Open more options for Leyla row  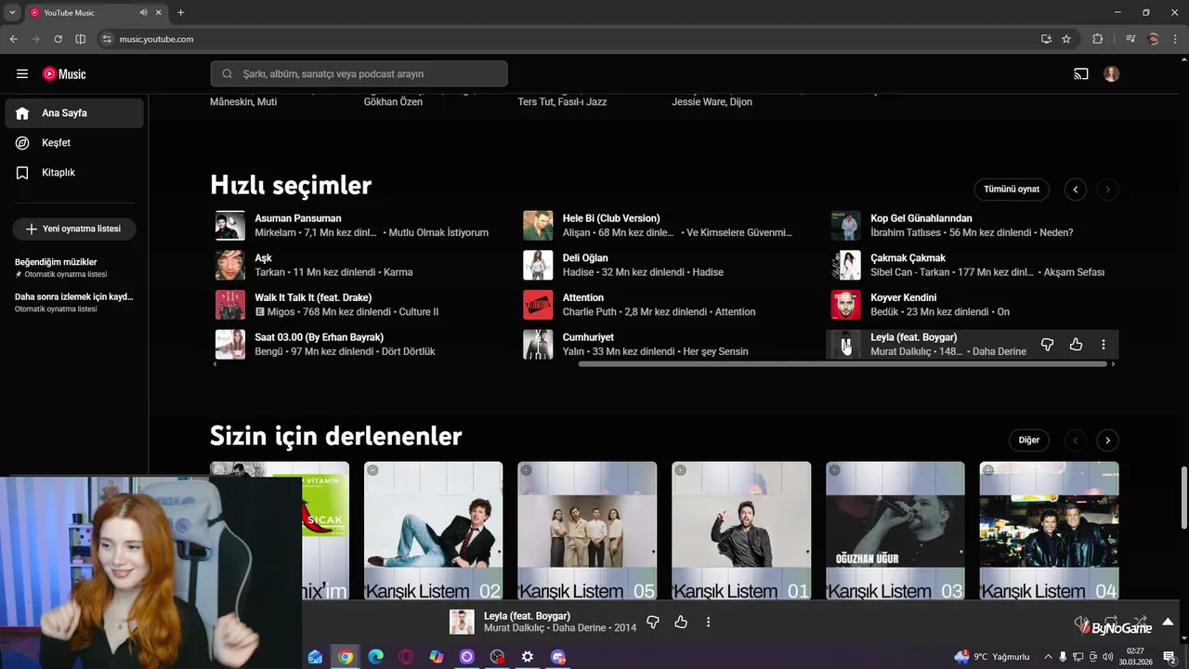(1103, 345)
